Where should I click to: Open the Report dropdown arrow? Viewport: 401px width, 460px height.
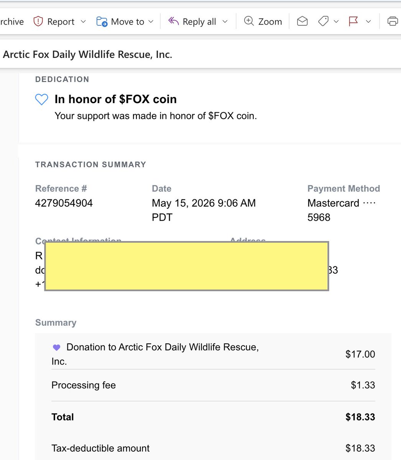pos(83,22)
